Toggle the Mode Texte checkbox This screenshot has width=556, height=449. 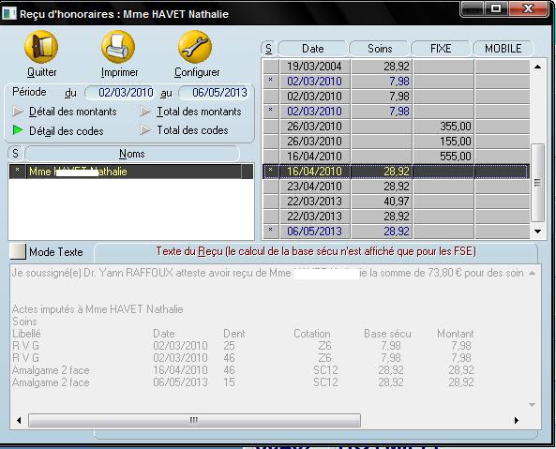[x=18, y=251]
